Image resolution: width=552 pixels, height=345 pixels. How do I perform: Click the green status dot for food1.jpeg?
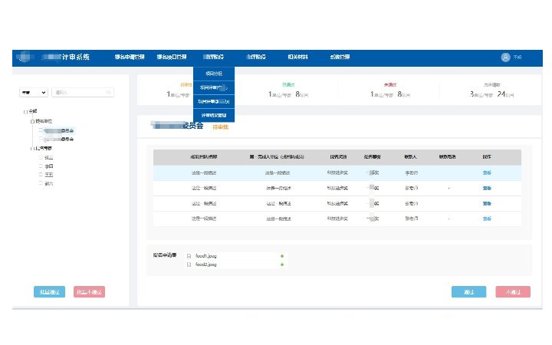pyautogui.click(x=282, y=256)
